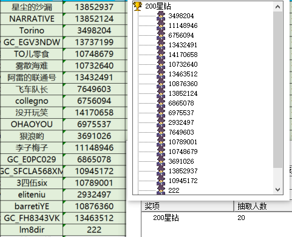Click the avatar icon beside tree entry 2932497
Viewport: 292px width, 237px height.
tap(161, 122)
